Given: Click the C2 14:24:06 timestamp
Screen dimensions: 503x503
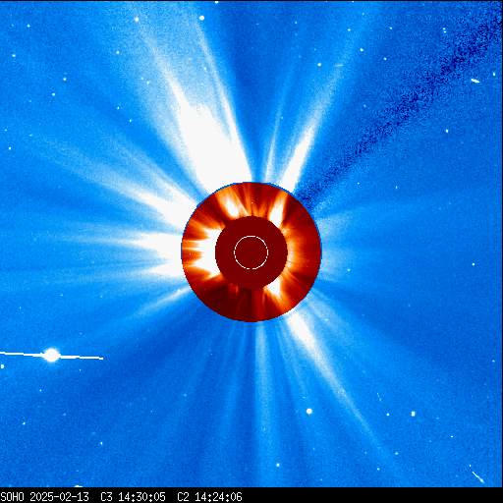Looking at the screenshot, I should [x=209, y=497].
